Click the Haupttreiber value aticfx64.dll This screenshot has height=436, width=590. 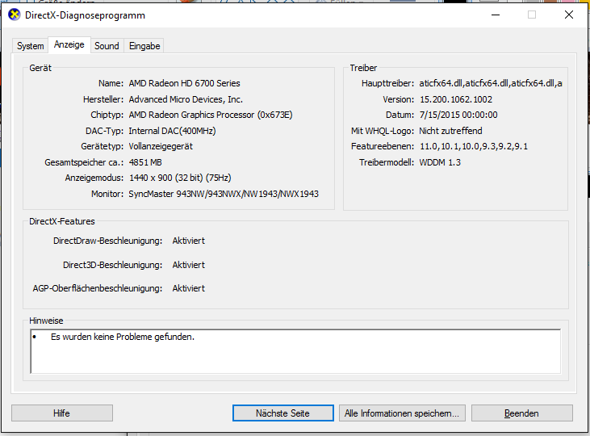pyautogui.click(x=491, y=83)
